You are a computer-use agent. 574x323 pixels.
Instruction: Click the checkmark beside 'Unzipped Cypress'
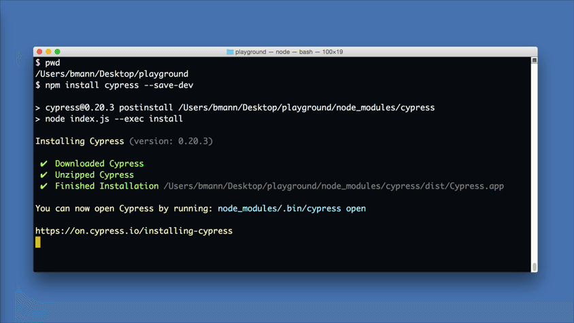pos(44,174)
